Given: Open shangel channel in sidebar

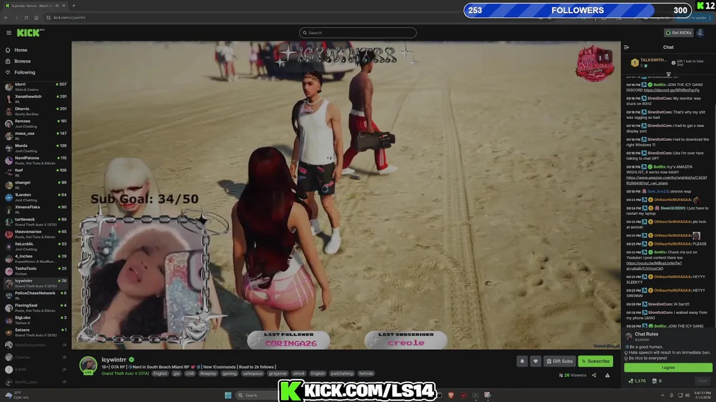Looking at the screenshot, I should (35, 185).
